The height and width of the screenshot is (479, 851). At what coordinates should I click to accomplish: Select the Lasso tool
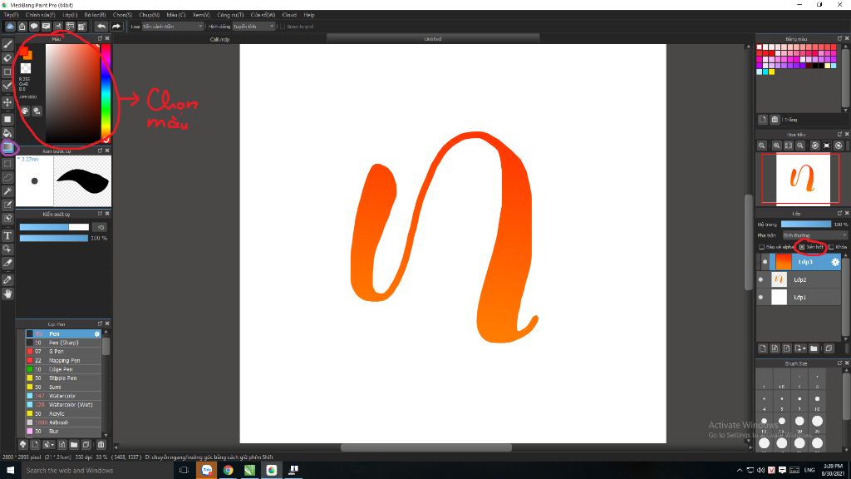point(7,178)
